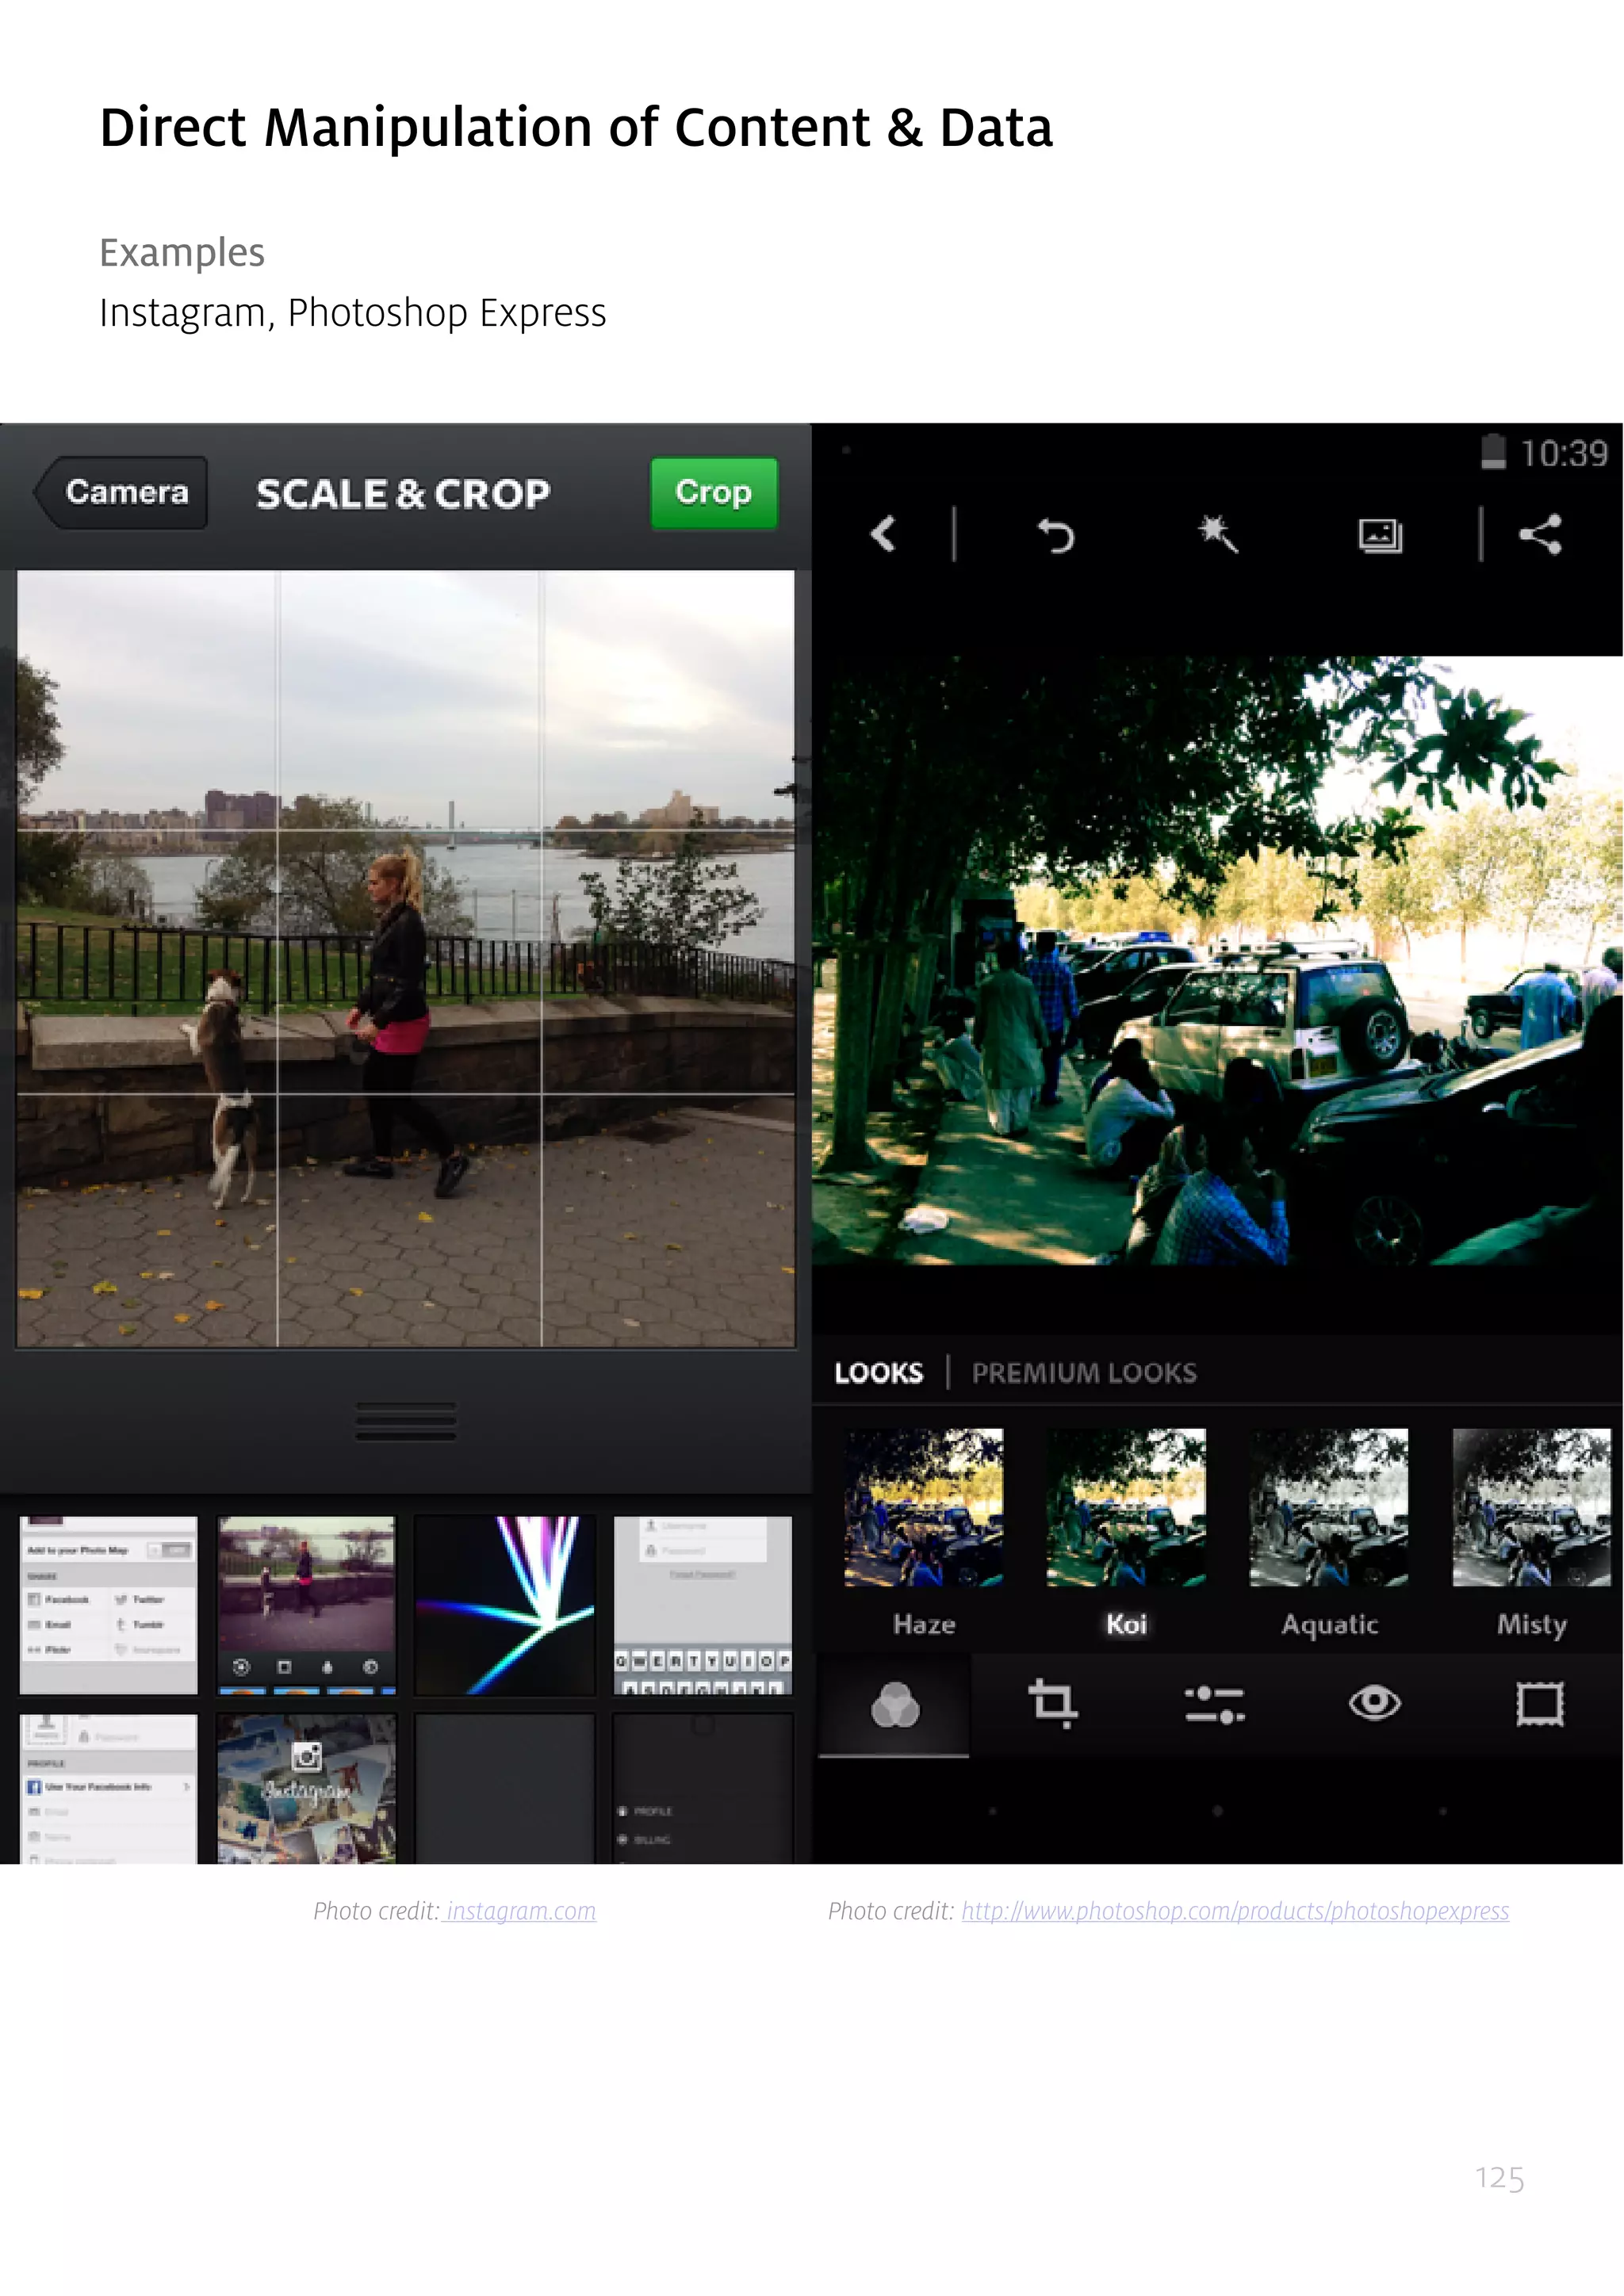Image resolution: width=1624 pixels, height=2296 pixels.
Task: Open the image gallery icon
Action: coord(1380,535)
